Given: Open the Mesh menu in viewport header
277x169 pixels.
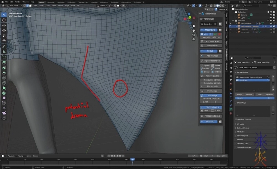Looking at the screenshot, I should (54, 6).
